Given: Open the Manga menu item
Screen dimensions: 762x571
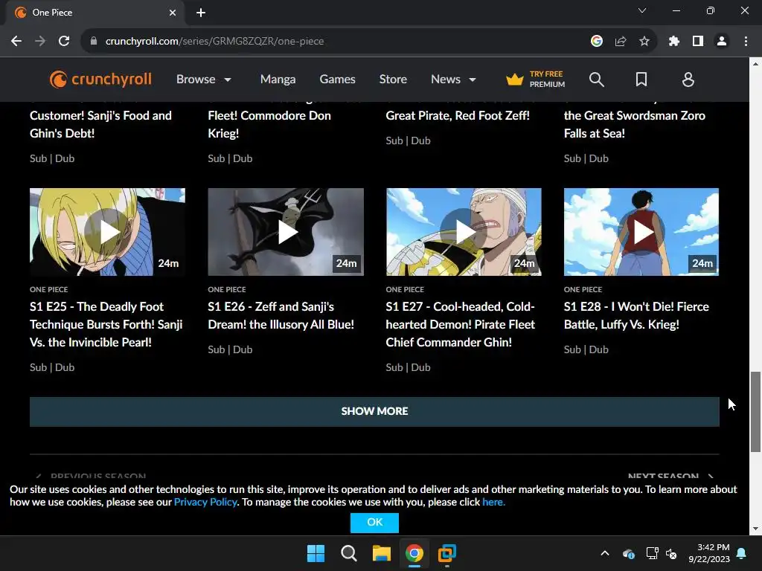Looking at the screenshot, I should coord(278,79).
